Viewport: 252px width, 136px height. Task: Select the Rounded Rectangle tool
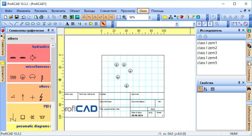(x=33, y=24)
